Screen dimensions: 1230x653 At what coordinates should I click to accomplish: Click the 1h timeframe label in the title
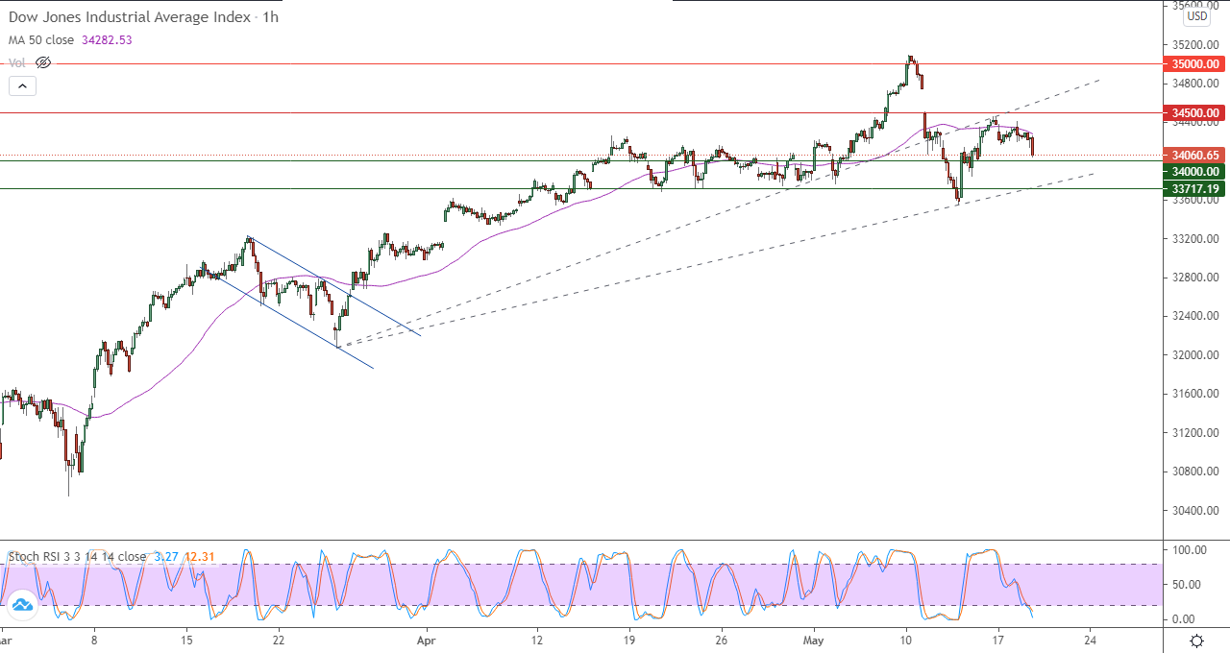pos(272,17)
